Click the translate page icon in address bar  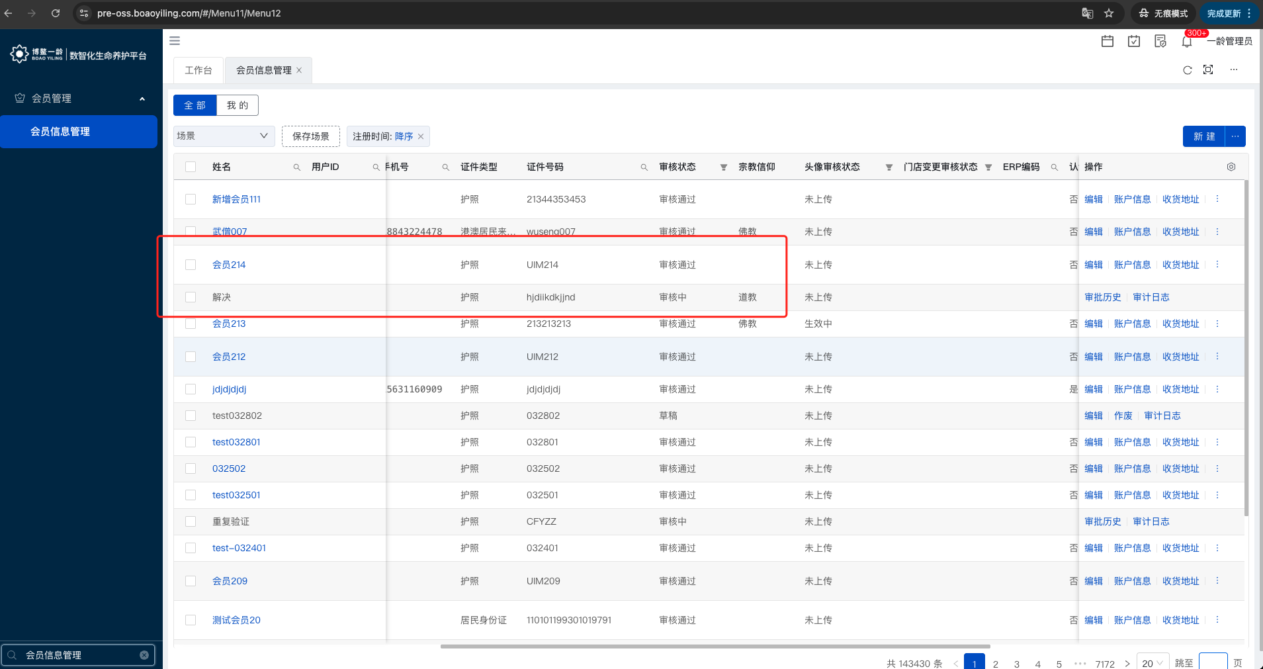[x=1087, y=13]
